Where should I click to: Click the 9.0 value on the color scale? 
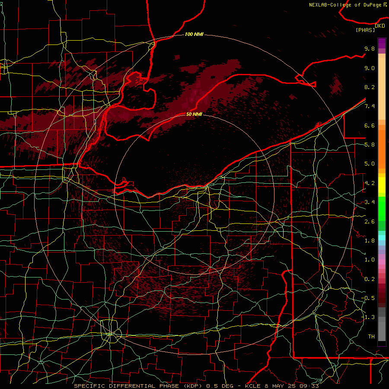(370, 68)
